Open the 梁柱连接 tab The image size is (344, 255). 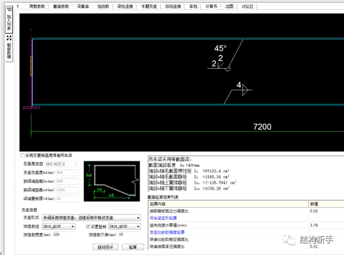coord(125,6)
